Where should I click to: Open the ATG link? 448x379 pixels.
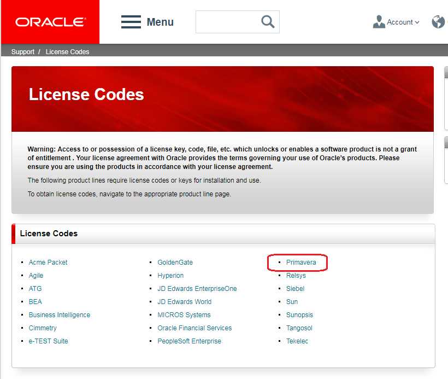click(35, 289)
